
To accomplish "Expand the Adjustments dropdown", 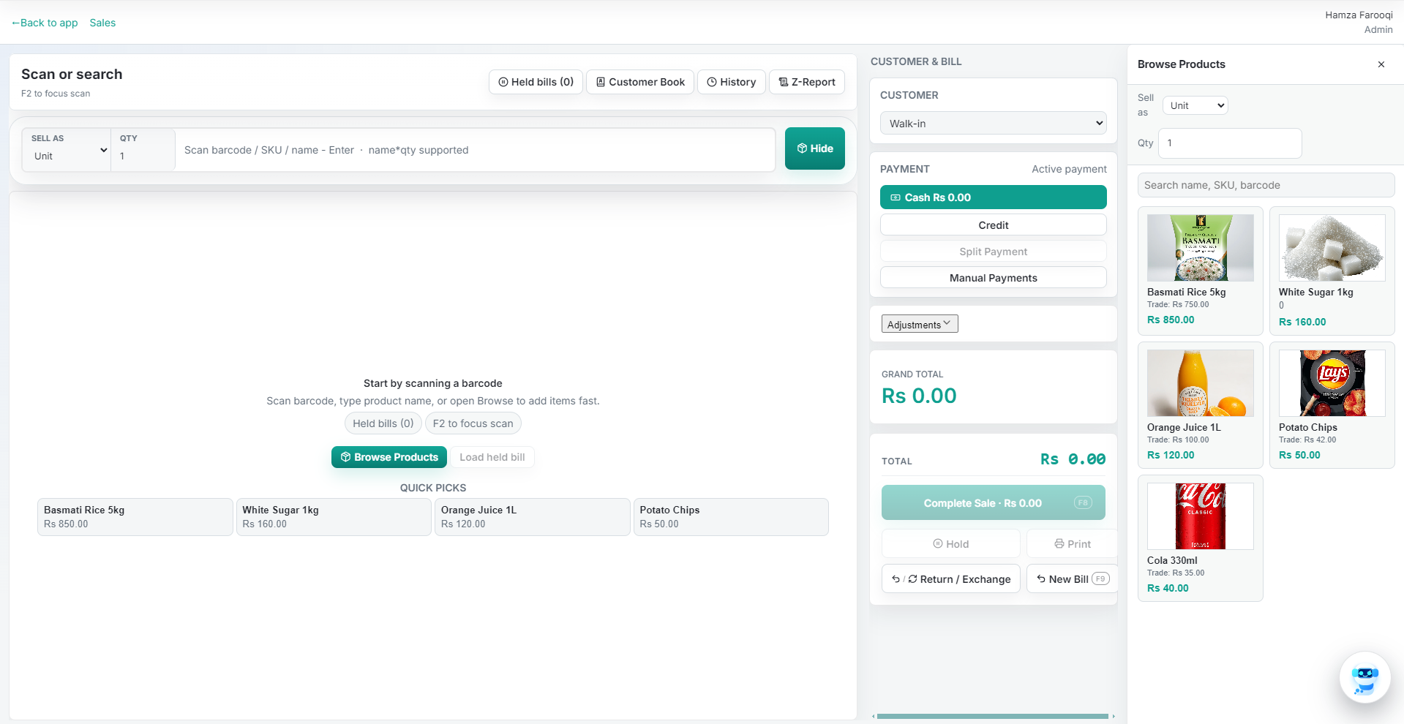I will (x=919, y=323).
